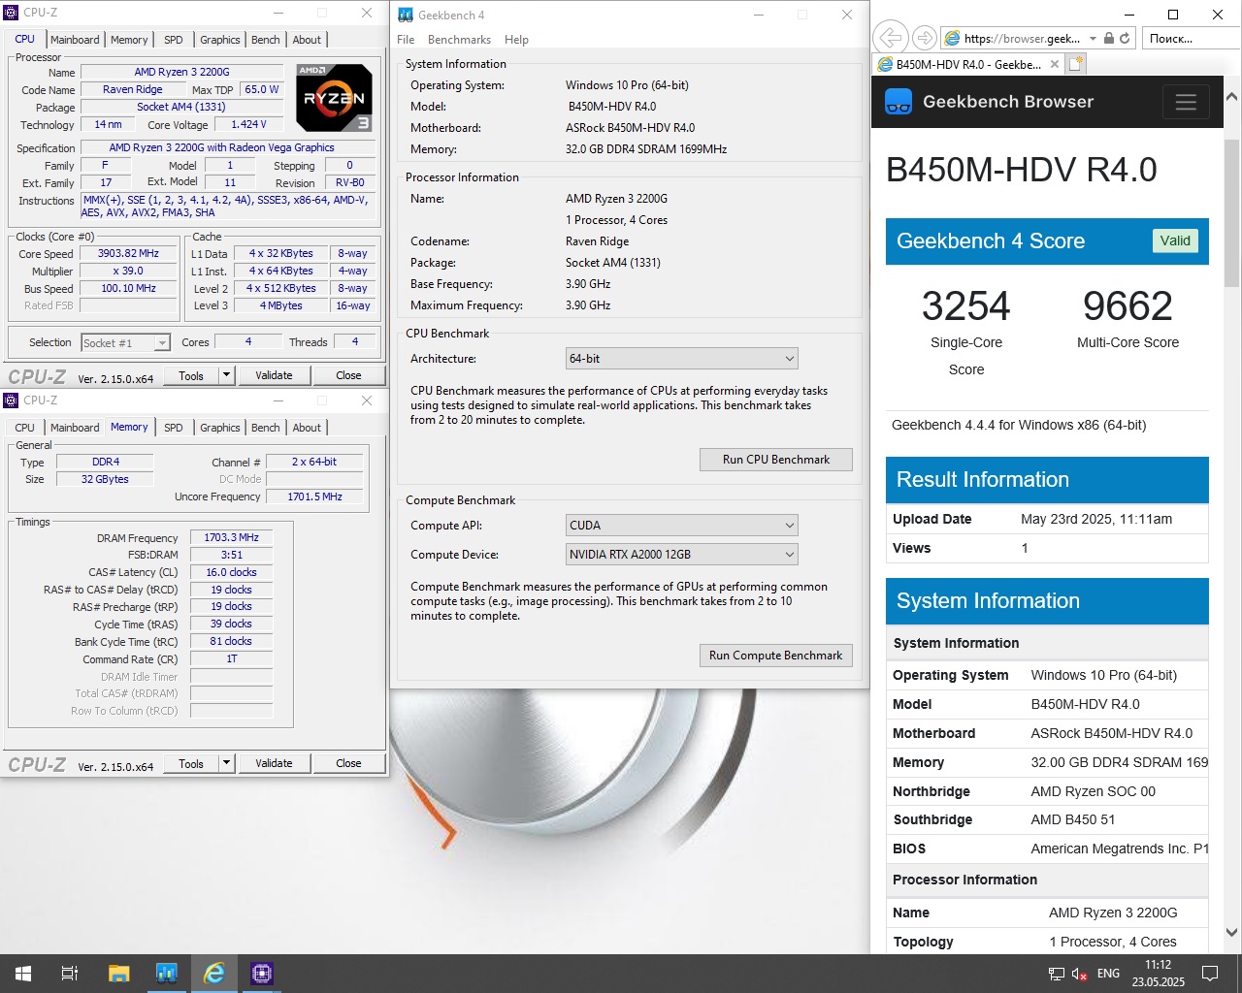
Task: Switch to Mainboard tab in upper CPU-Z
Action: [75, 40]
